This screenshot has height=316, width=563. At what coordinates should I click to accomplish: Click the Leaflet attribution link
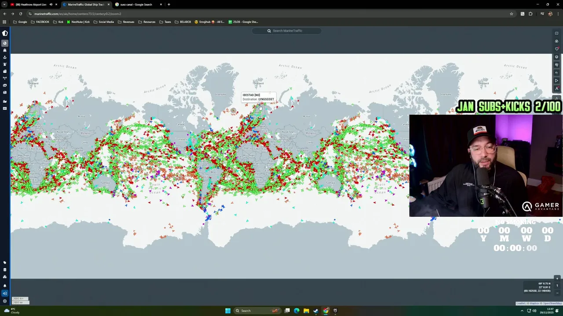coord(520,303)
